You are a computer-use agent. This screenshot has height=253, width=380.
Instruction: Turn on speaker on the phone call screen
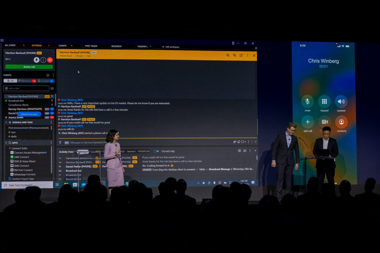(x=341, y=101)
